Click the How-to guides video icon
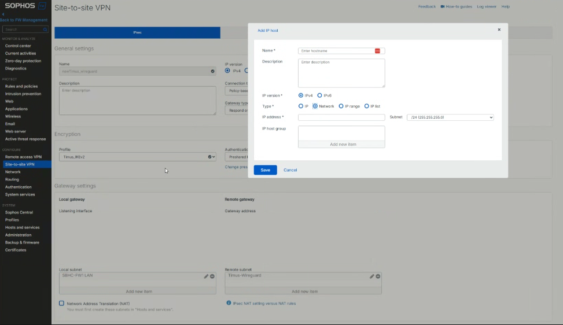 [x=442, y=6]
